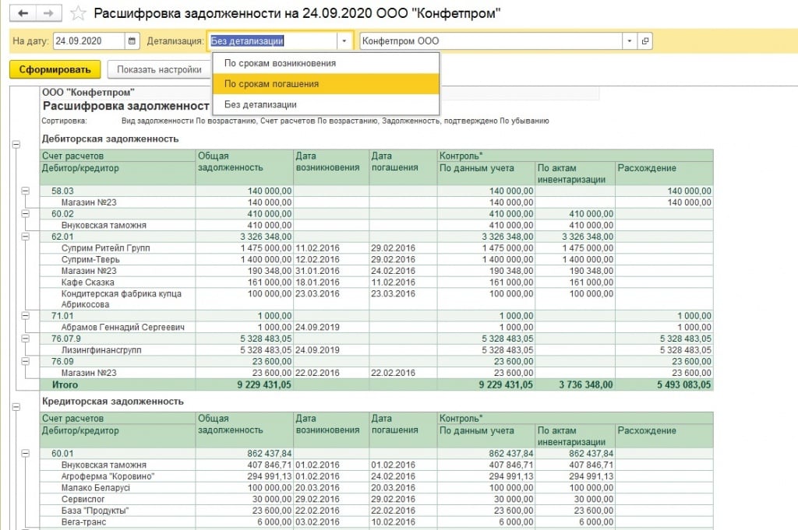This screenshot has width=798, height=530.
Task: Select the Суприм Ритейл Групп row cell
Action: click(x=106, y=247)
